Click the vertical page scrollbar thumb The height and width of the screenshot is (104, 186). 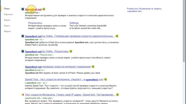click(x=184, y=31)
